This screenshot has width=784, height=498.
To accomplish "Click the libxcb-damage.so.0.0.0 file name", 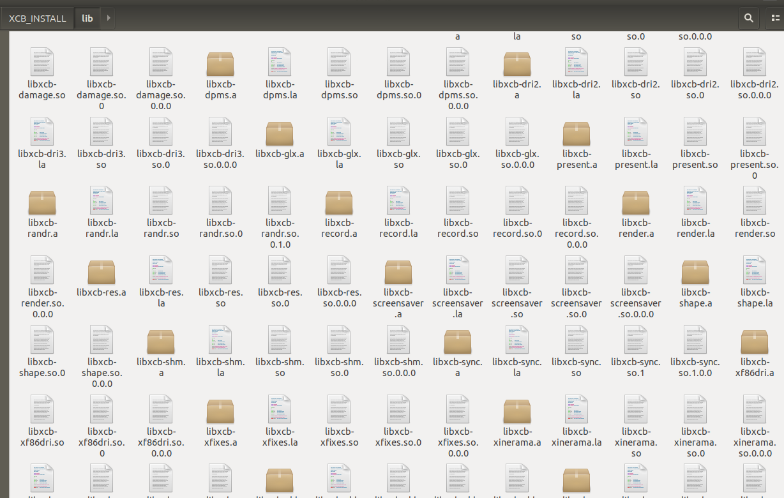I will coord(161,95).
